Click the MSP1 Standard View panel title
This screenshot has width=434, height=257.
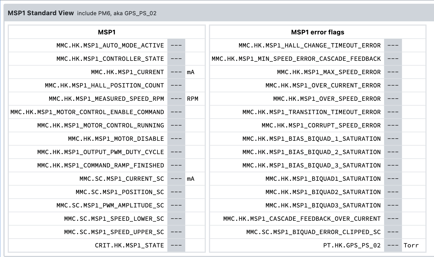[x=41, y=13]
